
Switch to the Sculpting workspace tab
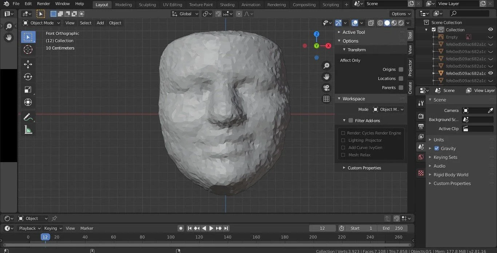click(147, 5)
